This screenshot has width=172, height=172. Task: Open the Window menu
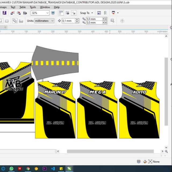[45, 7]
